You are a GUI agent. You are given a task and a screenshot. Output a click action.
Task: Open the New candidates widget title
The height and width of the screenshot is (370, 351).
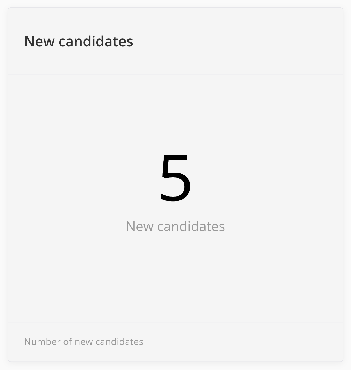79,41
